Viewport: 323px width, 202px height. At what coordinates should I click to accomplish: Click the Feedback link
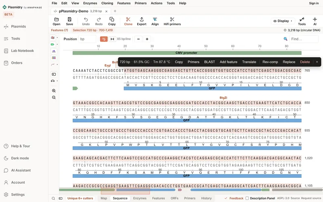[x=234, y=198]
